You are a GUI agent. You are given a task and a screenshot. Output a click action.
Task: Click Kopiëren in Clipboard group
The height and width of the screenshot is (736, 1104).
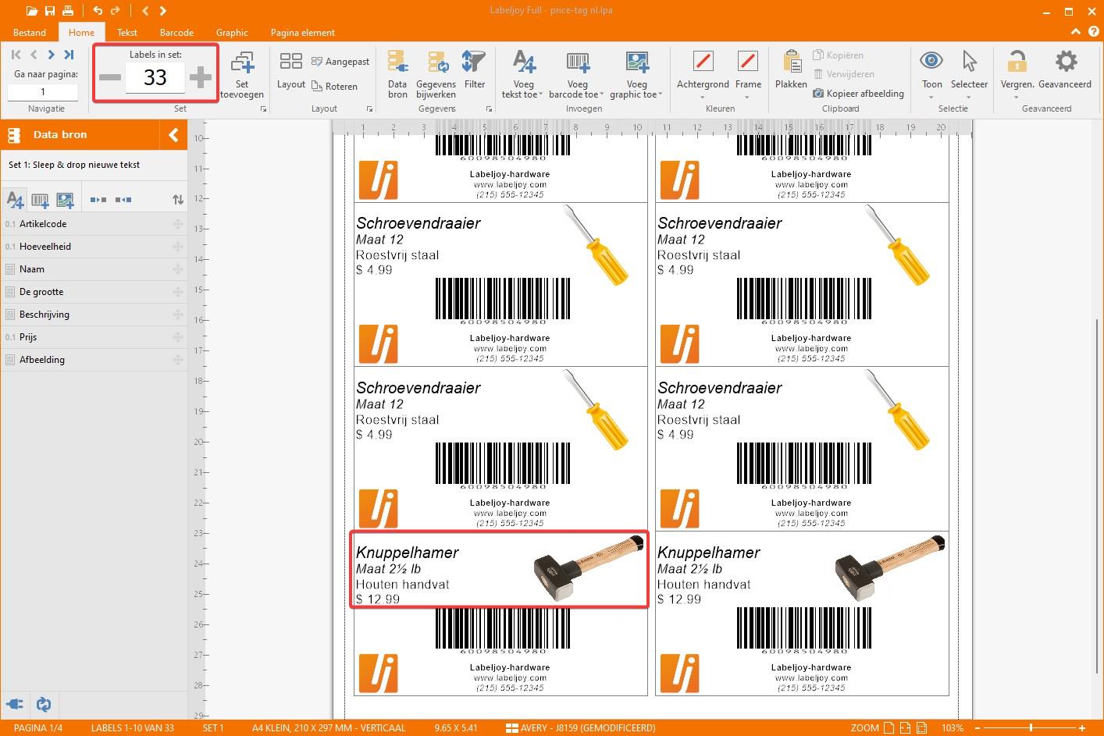(x=838, y=55)
